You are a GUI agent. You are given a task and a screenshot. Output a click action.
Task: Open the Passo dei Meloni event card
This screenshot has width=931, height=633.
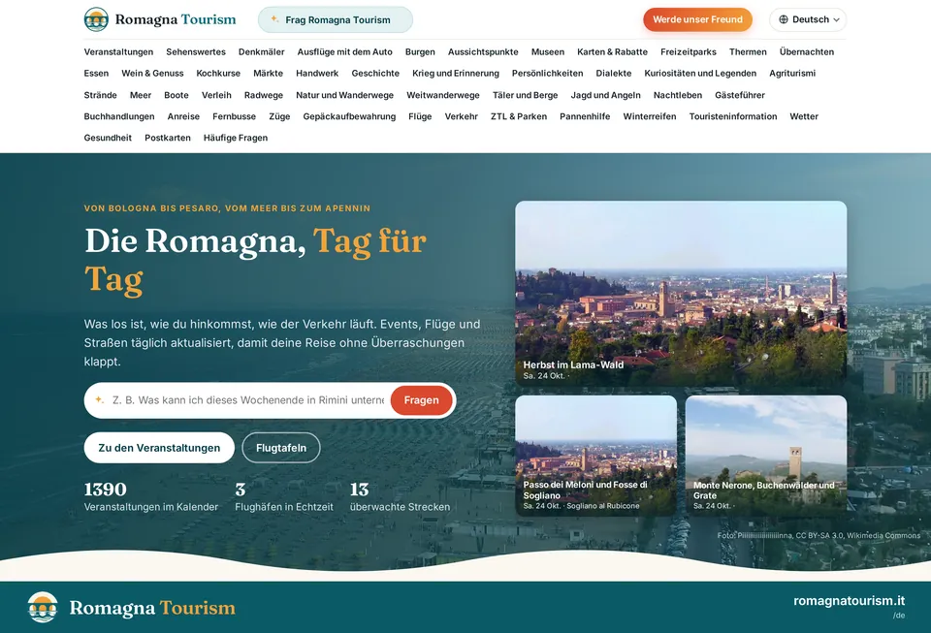(596, 456)
